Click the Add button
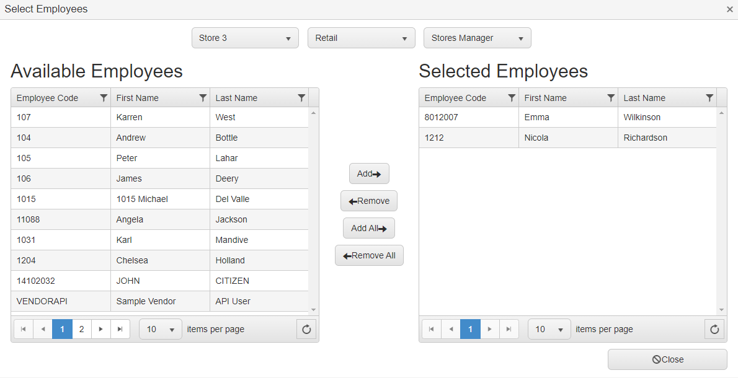This screenshot has height=378, width=738. click(369, 174)
